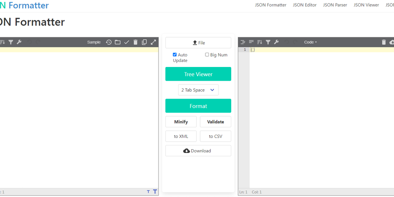This screenshot has height=197, width=394.
Task: Click the cloud download icon in output toolbar
Action: point(392,42)
